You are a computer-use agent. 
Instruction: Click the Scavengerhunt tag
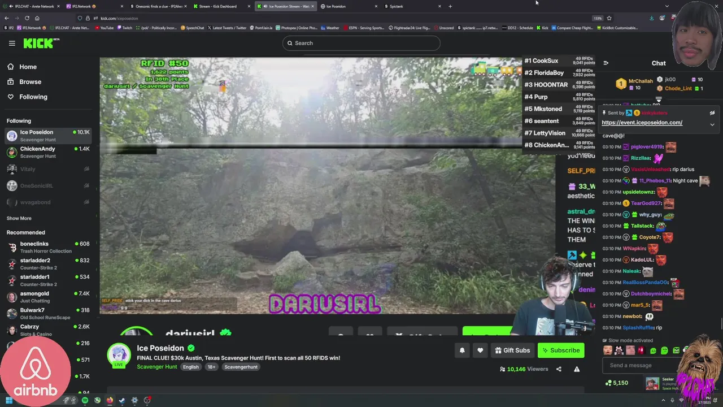[241, 367]
